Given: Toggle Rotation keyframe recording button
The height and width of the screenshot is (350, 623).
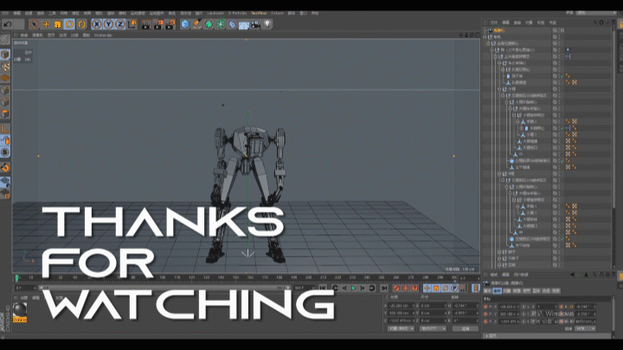Looking at the screenshot, I should [446, 289].
